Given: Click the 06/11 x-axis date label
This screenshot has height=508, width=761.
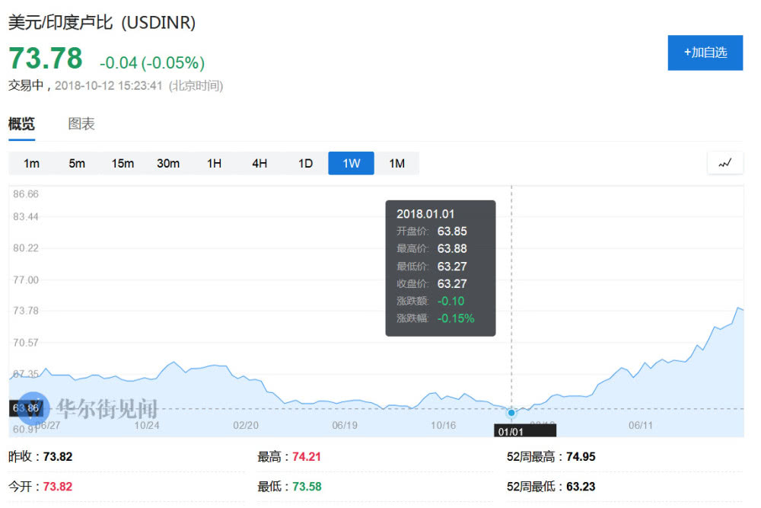Looking at the screenshot, I should click(x=641, y=426).
